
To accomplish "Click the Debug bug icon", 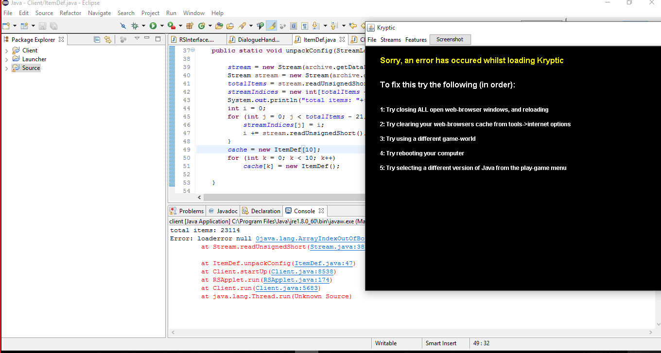I will tap(135, 25).
